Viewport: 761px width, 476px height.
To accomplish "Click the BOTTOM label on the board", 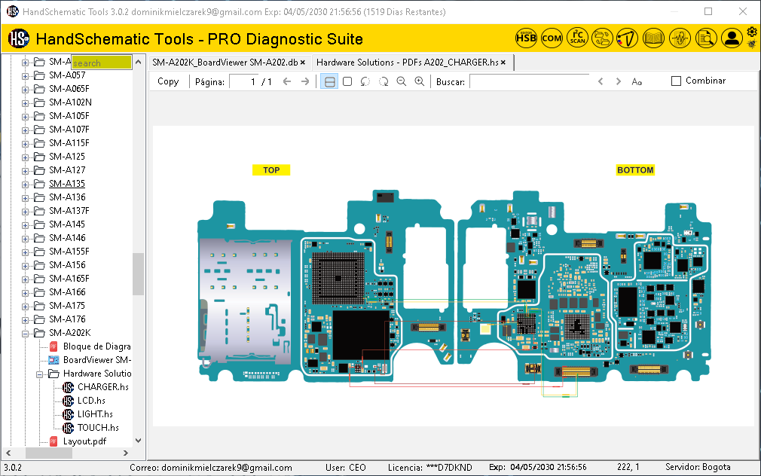I will [635, 169].
